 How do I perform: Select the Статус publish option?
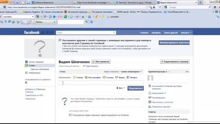click(78, 77)
